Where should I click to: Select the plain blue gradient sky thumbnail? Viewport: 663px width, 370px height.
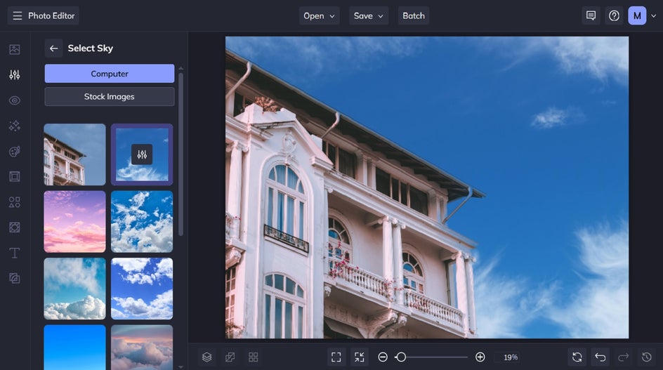click(75, 348)
